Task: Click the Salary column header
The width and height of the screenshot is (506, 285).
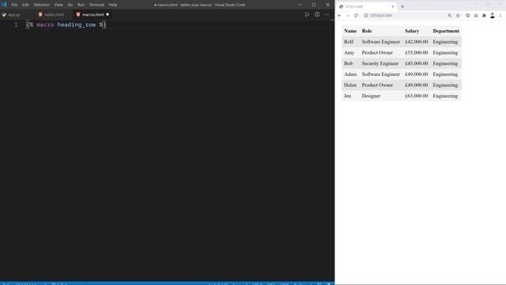Action: (412, 31)
